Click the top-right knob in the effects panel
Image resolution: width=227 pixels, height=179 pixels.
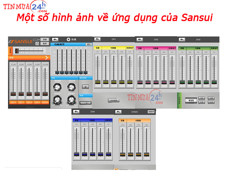pos(71,87)
